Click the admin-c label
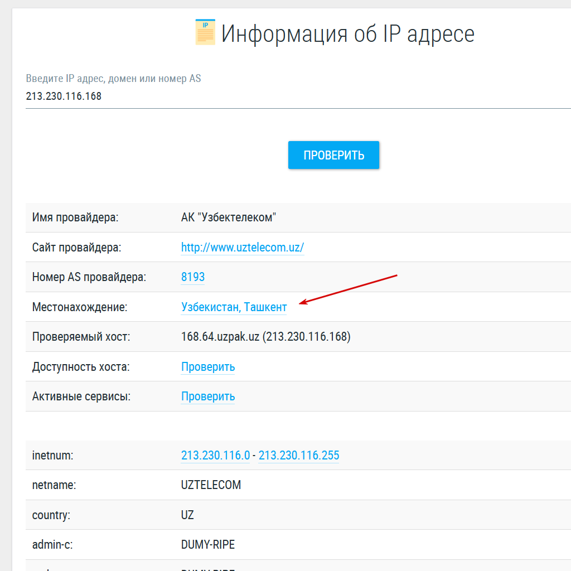The height and width of the screenshot is (571, 571). [52, 545]
